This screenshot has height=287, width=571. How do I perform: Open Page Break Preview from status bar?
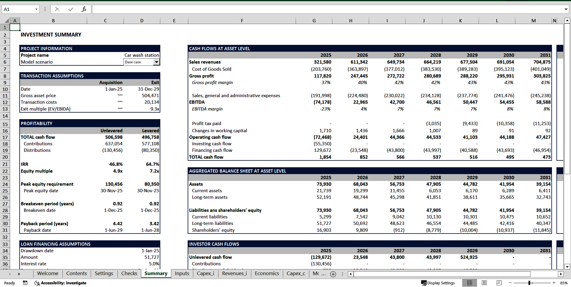coord(499,283)
